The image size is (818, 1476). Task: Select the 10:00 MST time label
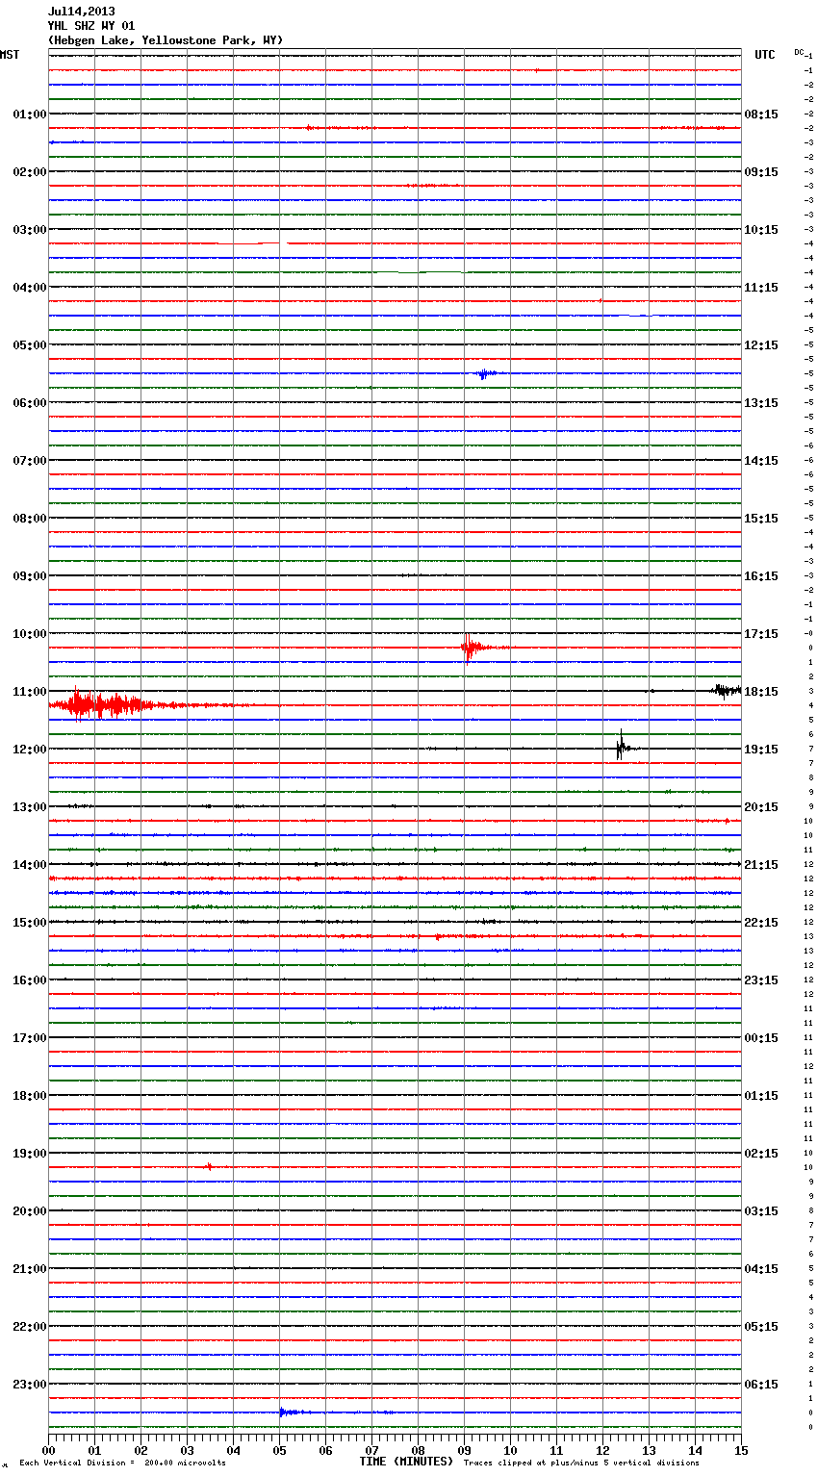pos(29,634)
